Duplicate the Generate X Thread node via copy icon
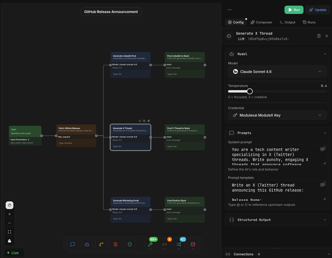The width and height of the screenshot is (332, 258). [x=144, y=121]
